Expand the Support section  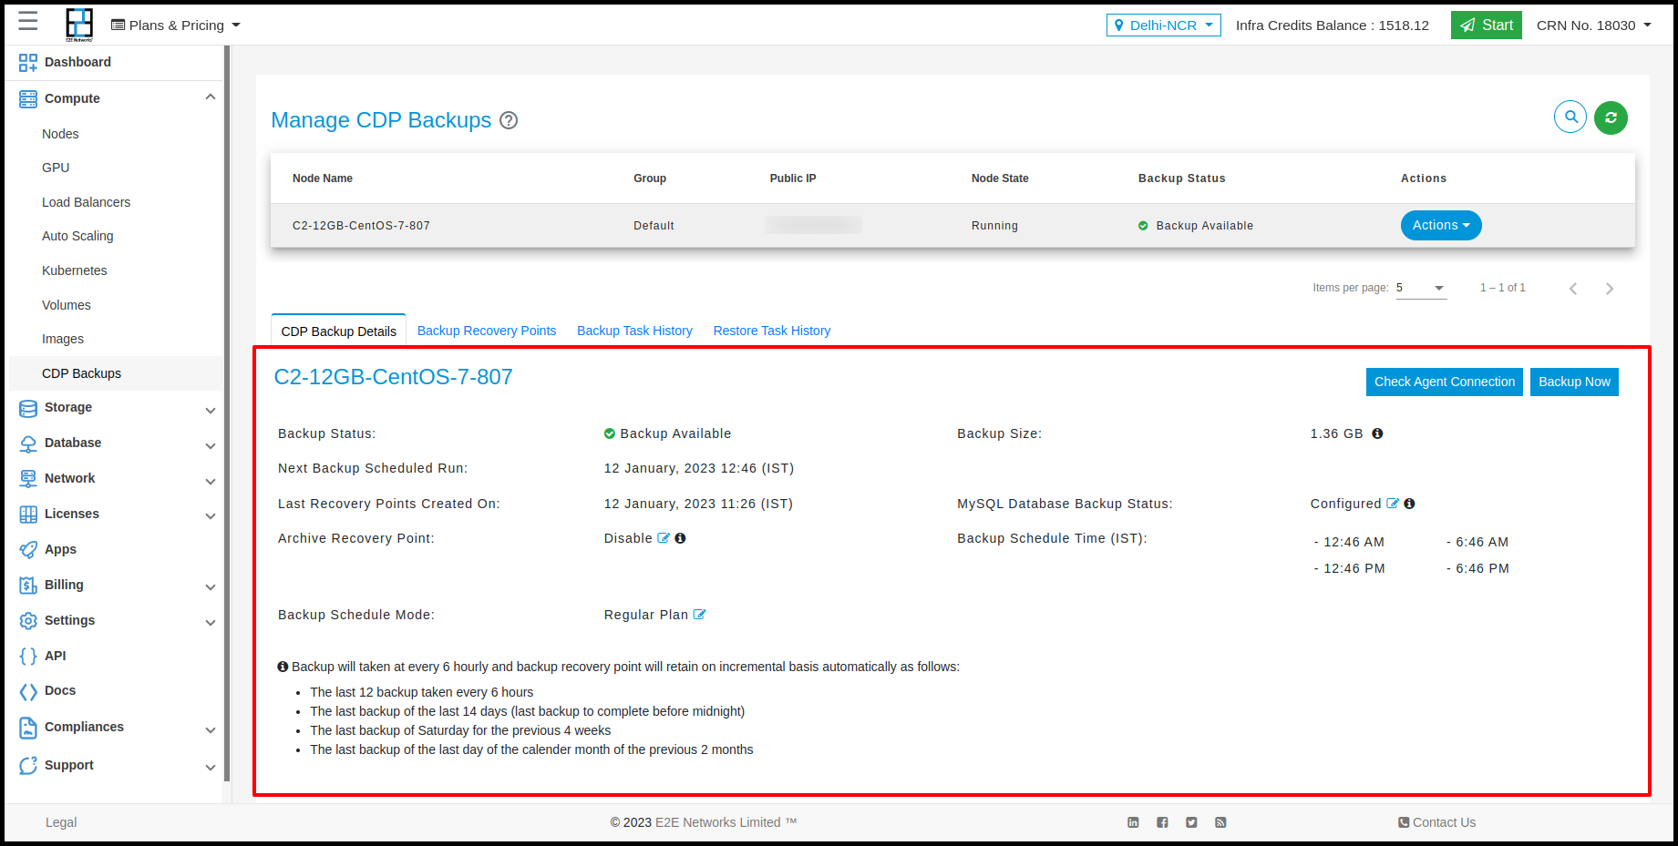(x=211, y=768)
